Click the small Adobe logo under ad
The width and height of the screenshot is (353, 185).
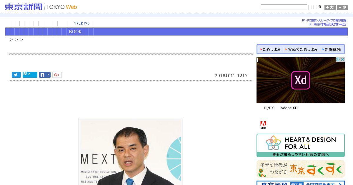263,125
